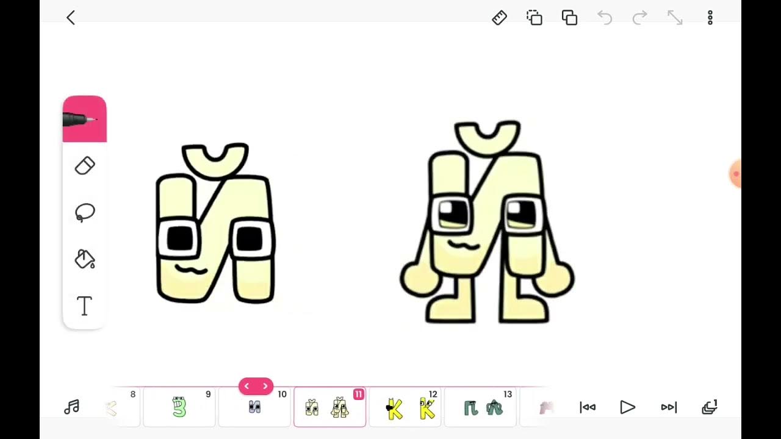Image resolution: width=781 pixels, height=439 pixels.
Task: Toggle fullscreen canvas arrows icon
Action: [675, 18]
